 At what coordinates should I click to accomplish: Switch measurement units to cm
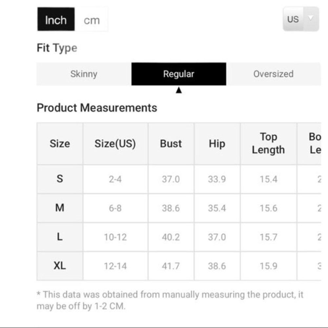pos(92,20)
